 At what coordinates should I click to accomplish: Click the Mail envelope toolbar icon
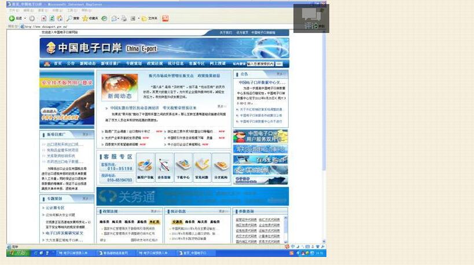(x=114, y=19)
